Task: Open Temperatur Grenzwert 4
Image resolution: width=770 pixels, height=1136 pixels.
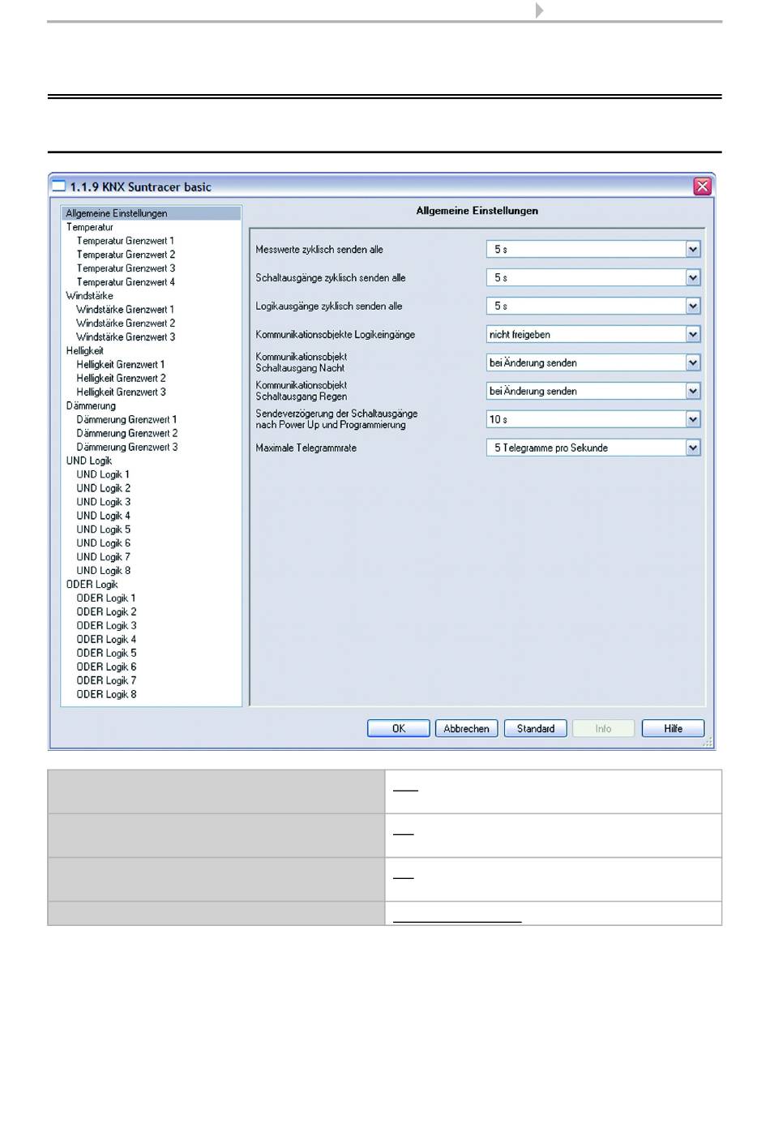Action: (126, 282)
